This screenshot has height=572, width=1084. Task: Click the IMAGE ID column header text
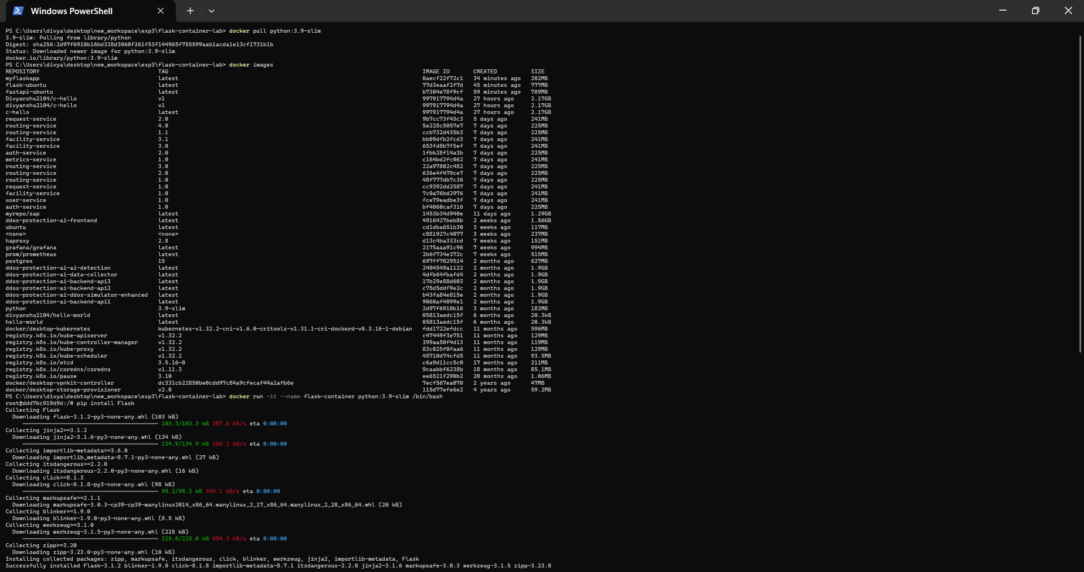click(436, 72)
